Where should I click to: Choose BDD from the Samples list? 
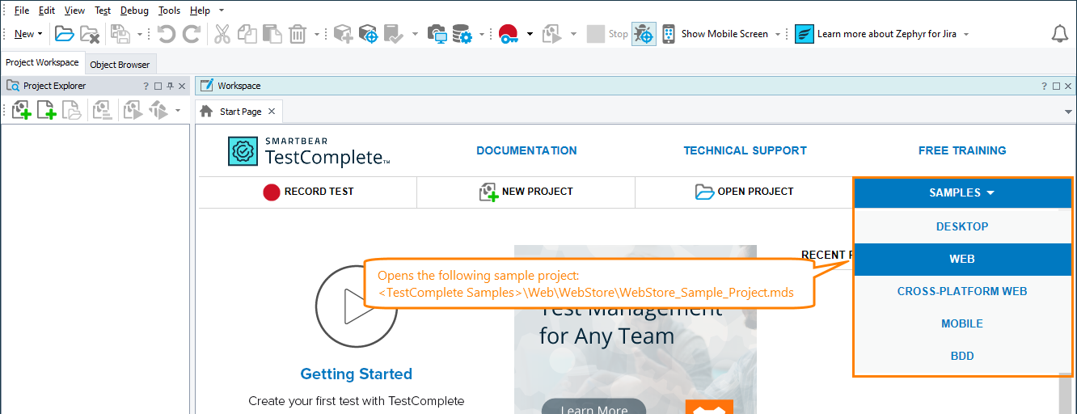tap(962, 356)
